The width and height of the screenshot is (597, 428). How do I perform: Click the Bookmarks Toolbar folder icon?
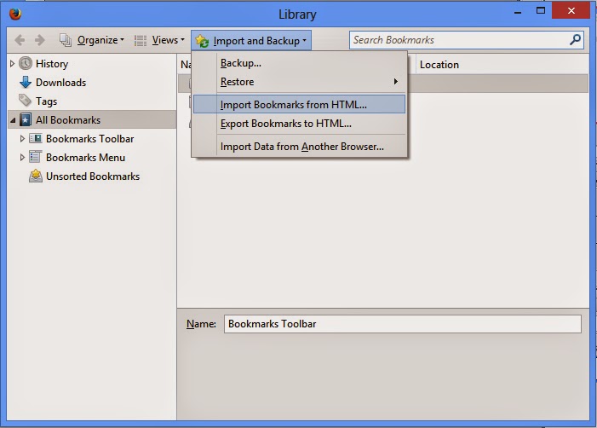click(36, 138)
